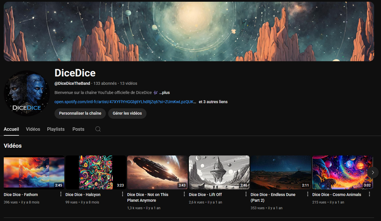The width and height of the screenshot is (381, 221).
Task: Go to the Posts tab
Action: coord(78,129)
